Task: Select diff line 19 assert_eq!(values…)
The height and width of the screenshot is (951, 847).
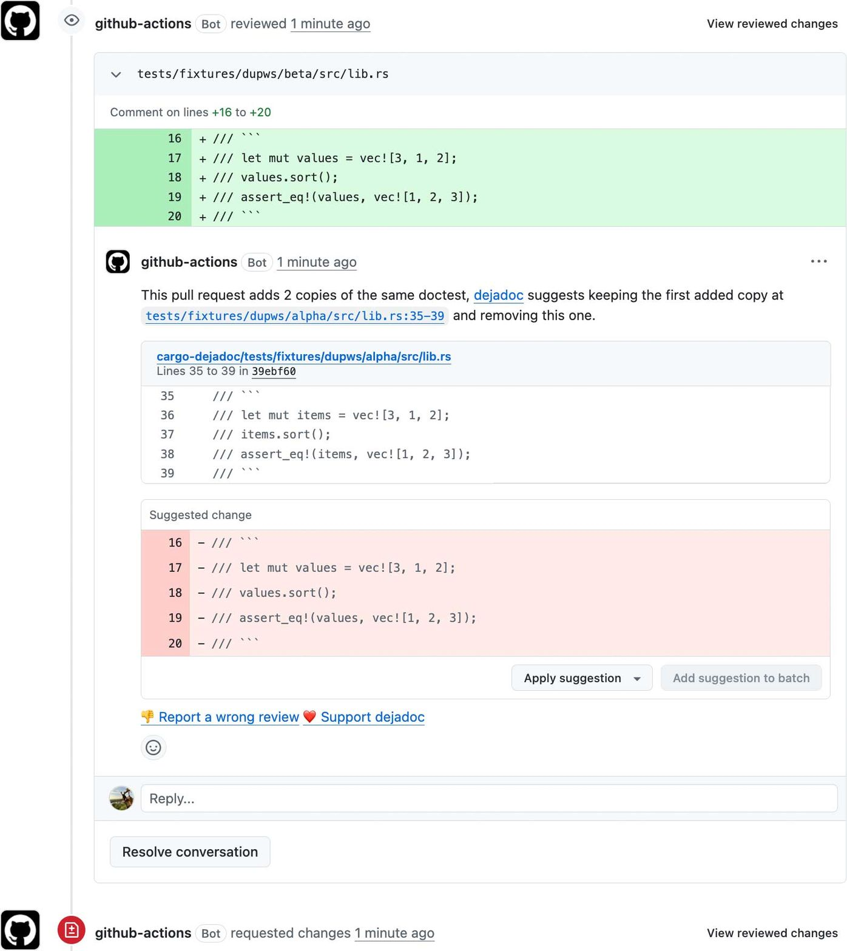Action: coord(470,197)
